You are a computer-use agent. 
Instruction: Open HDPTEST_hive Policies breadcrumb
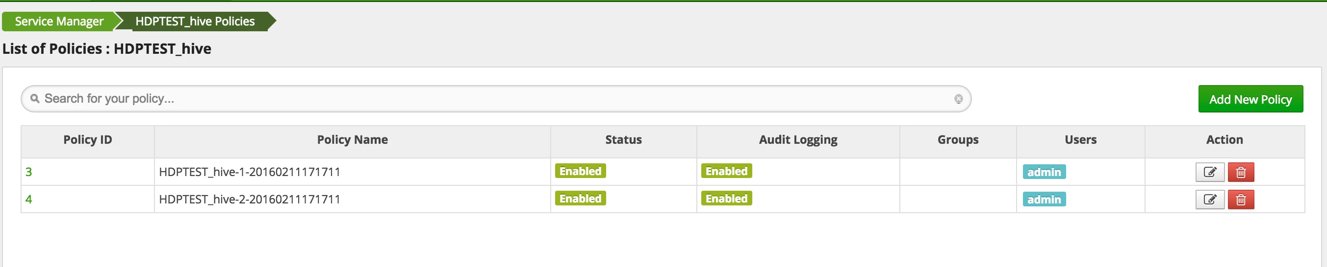[x=195, y=21]
